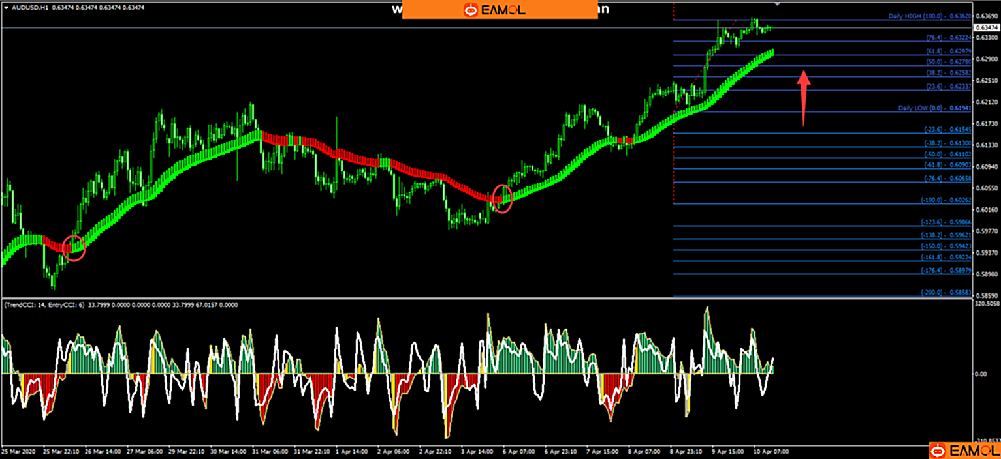This screenshot has width=1001, height=459.
Task: Click the (-100.0) 0.60262 extension label
Action: [x=947, y=200]
